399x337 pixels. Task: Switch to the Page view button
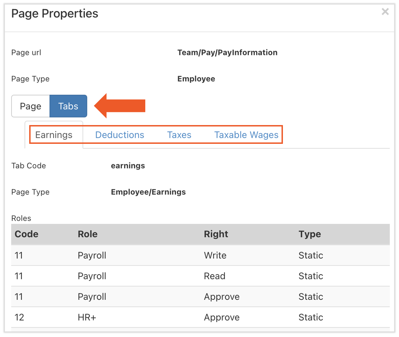tap(31, 106)
